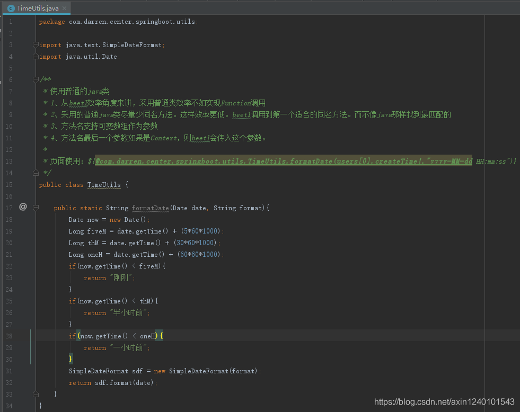Collapse the Javadoc comment block at line 6
The height and width of the screenshot is (412, 520).
coord(36,78)
